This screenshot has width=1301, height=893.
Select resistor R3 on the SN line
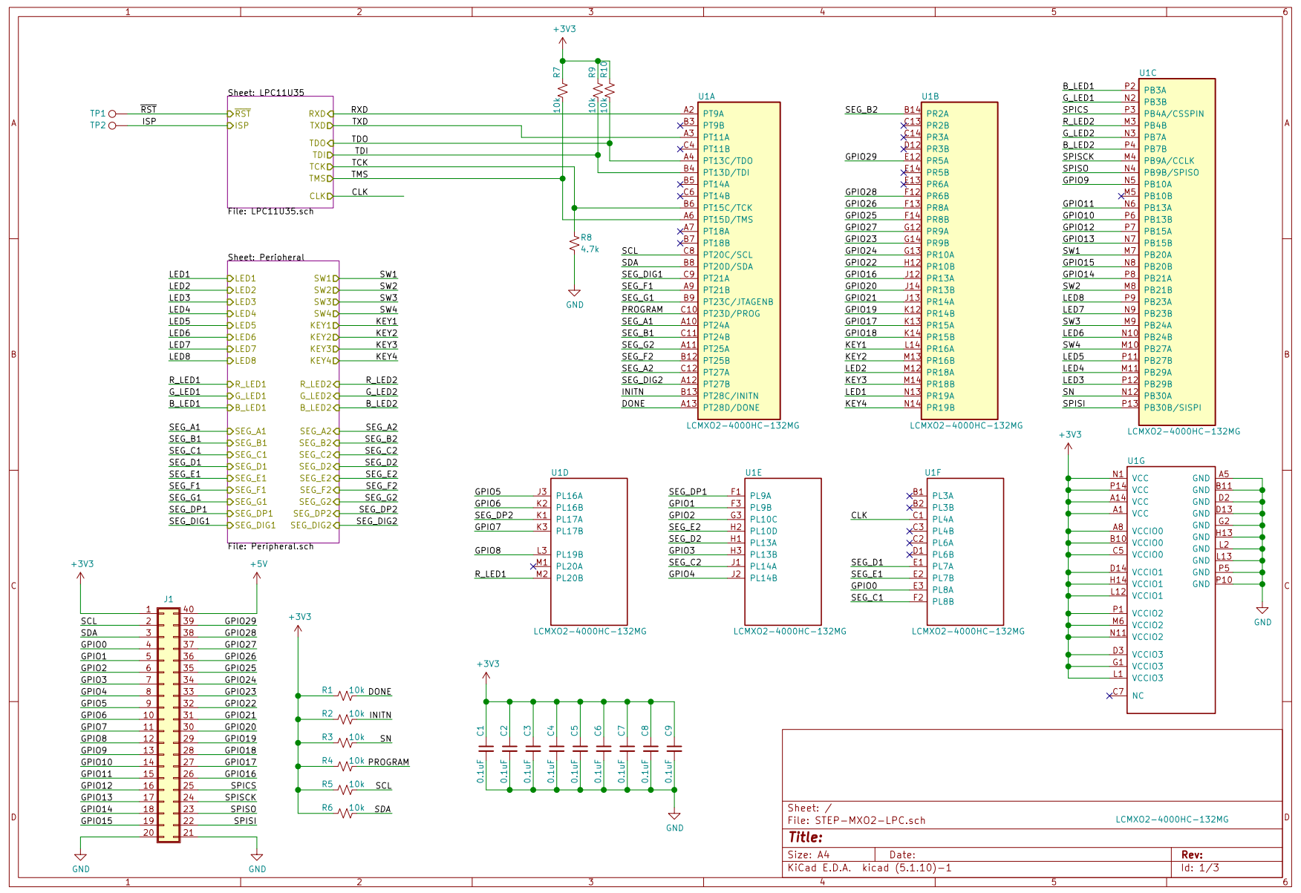click(345, 742)
